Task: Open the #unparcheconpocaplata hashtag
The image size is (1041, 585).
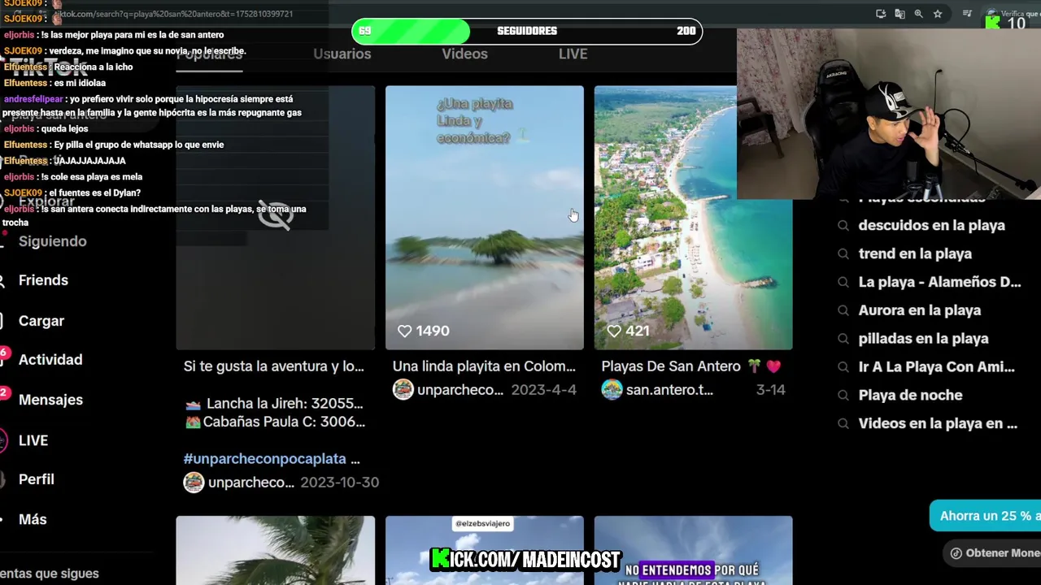Action: point(265,459)
